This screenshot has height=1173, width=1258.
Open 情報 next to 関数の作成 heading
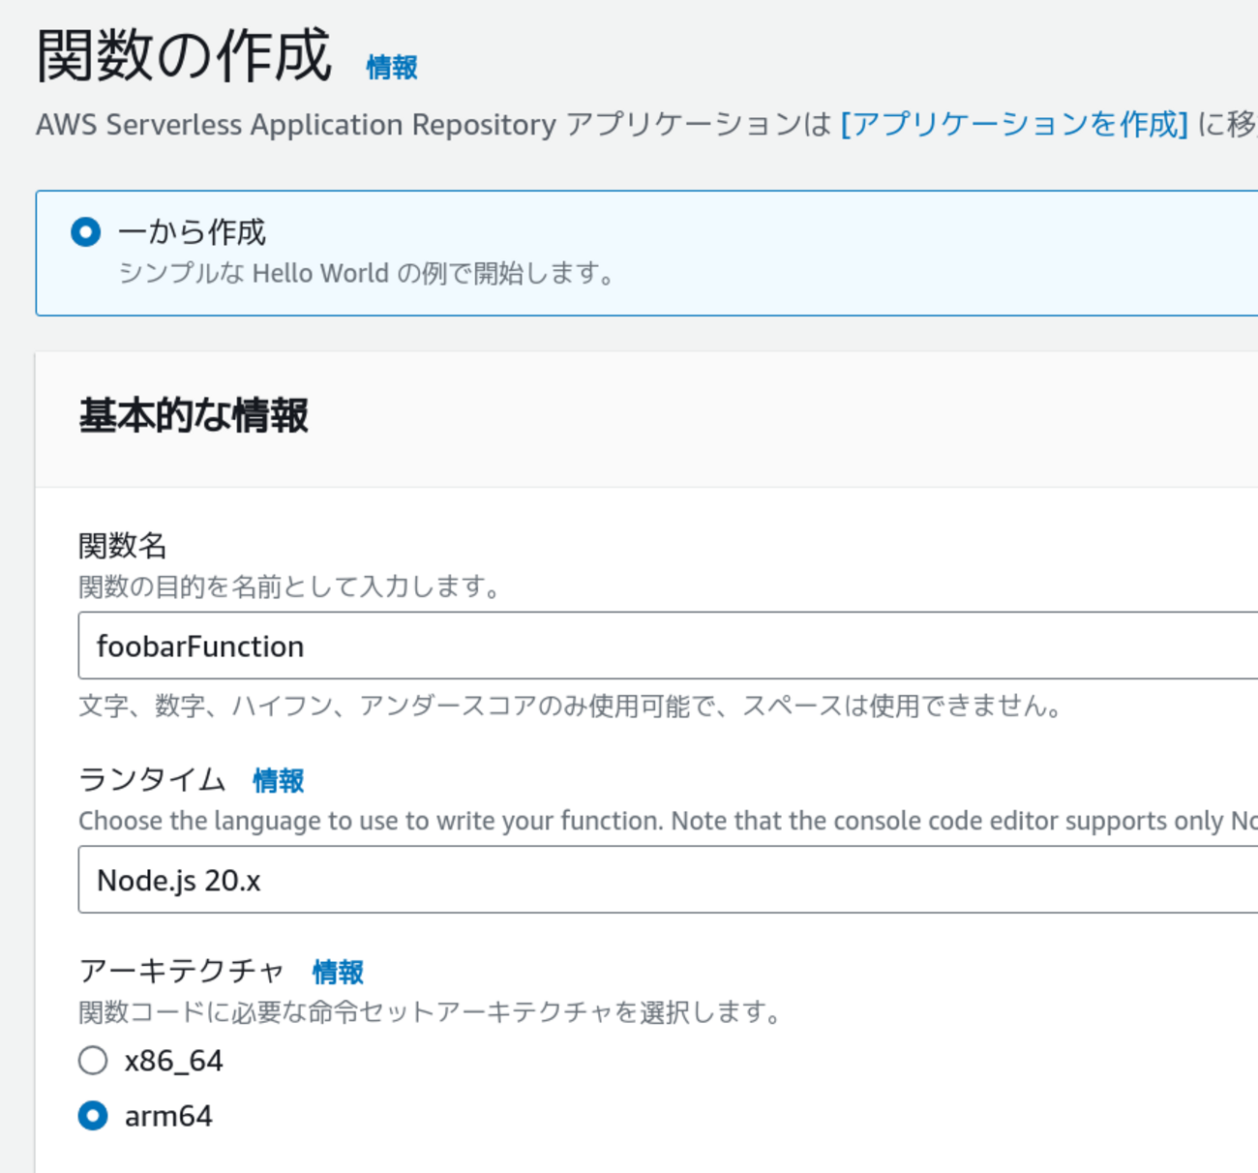[x=390, y=68]
